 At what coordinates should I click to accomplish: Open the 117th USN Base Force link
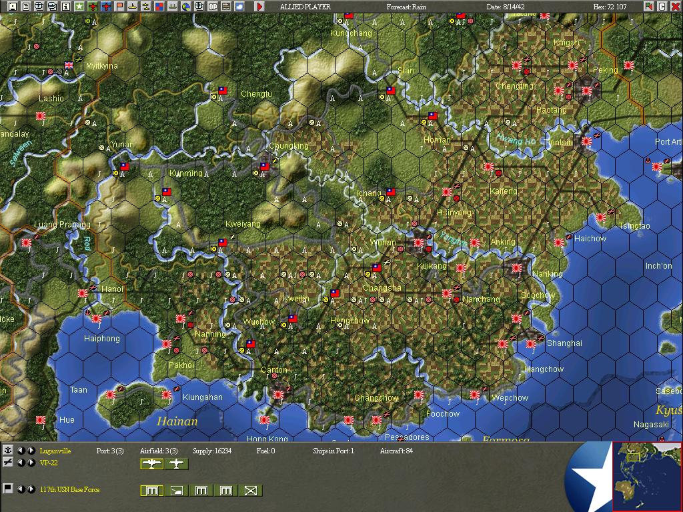coord(69,489)
